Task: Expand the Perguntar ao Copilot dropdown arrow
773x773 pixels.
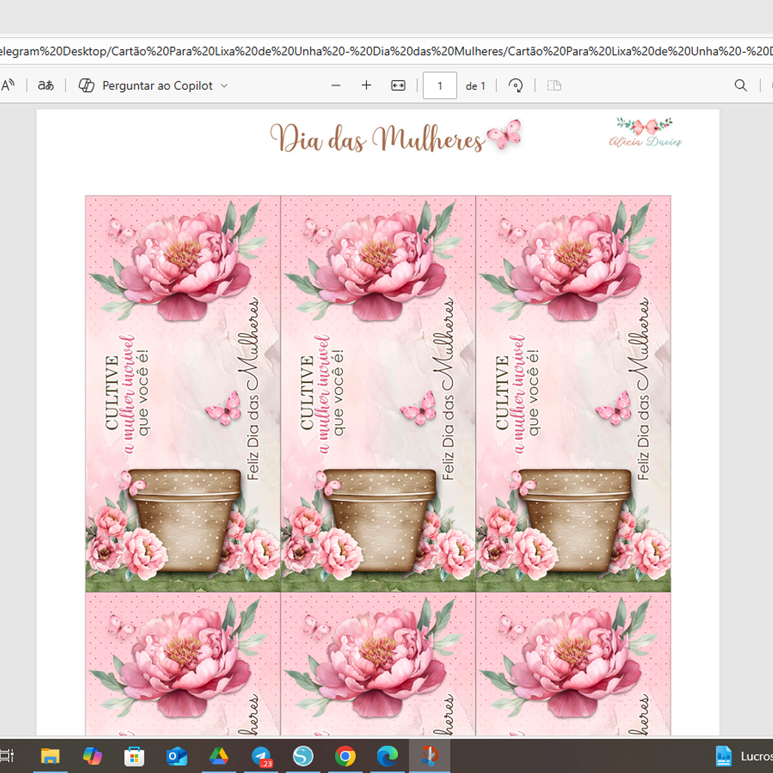Action: click(224, 86)
